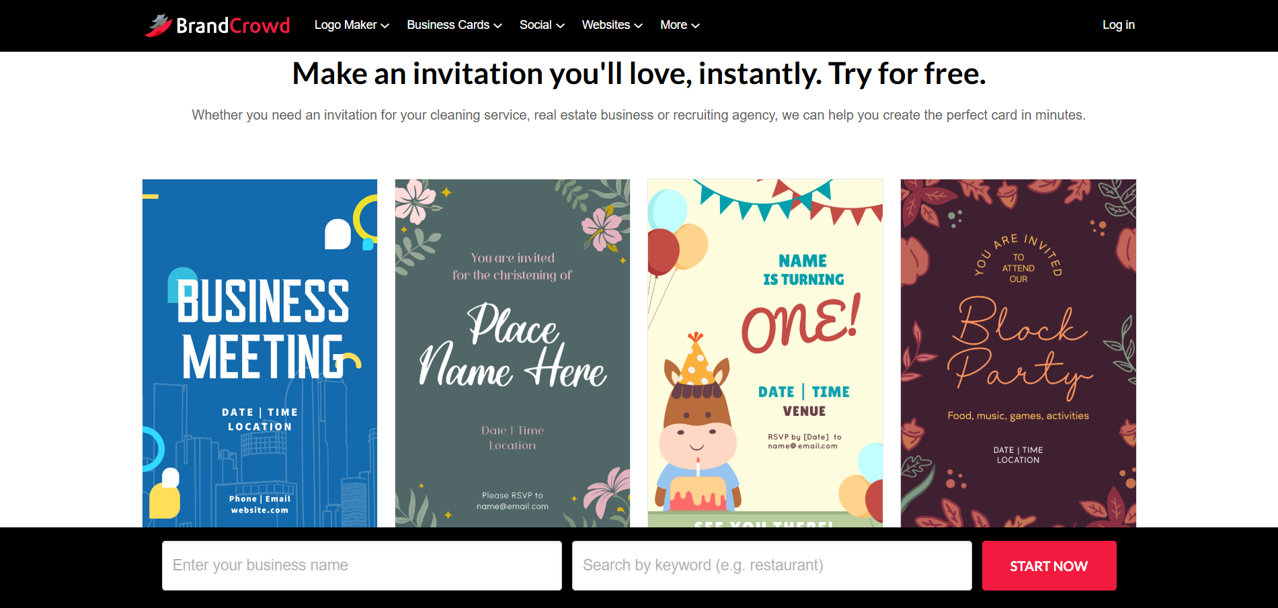Pick the first birthday invitation template

(x=765, y=353)
